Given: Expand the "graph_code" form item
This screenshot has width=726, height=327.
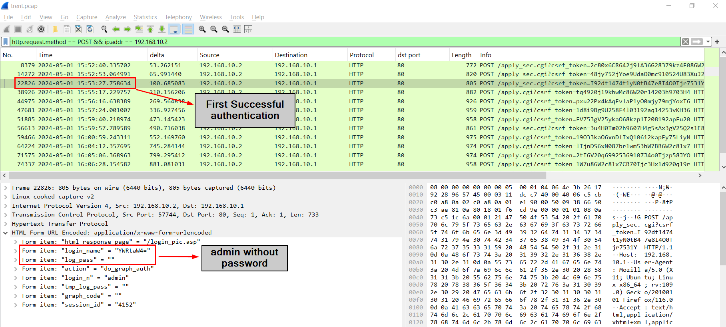Looking at the screenshot, I should tap(16, 296).
